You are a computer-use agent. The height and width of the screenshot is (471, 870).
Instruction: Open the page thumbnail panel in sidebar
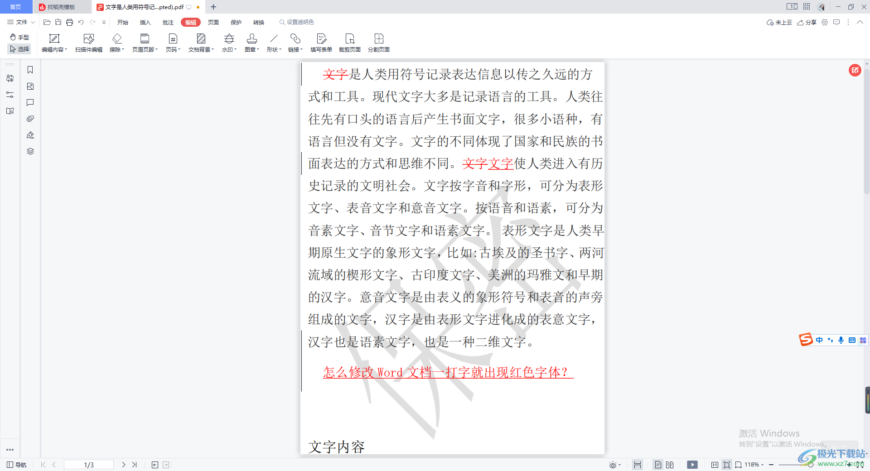30,86
